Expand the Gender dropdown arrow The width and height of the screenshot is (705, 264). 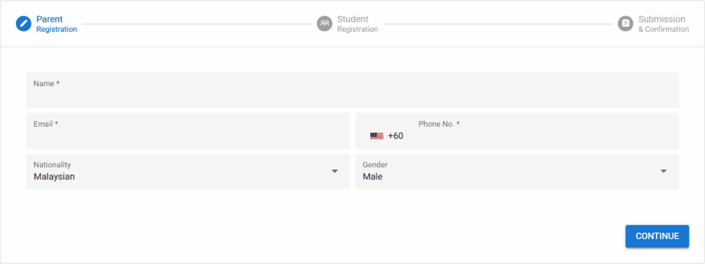(x=663, y=171)
